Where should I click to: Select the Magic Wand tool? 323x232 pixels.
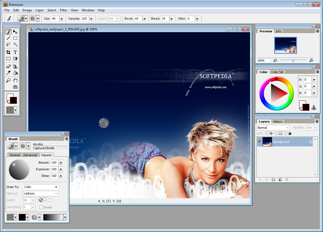15,44
